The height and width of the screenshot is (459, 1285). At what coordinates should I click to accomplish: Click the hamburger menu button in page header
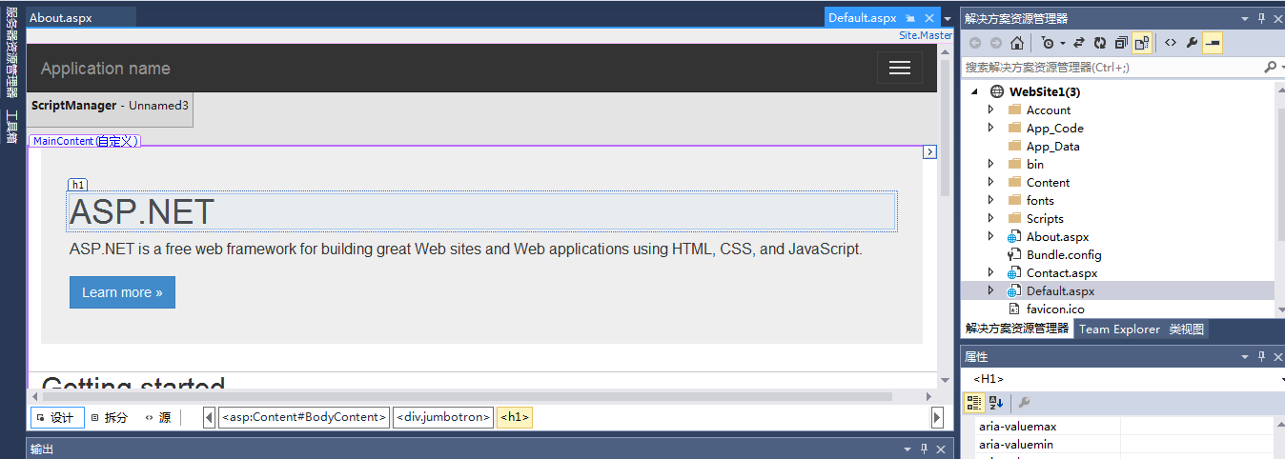point(899,68)
